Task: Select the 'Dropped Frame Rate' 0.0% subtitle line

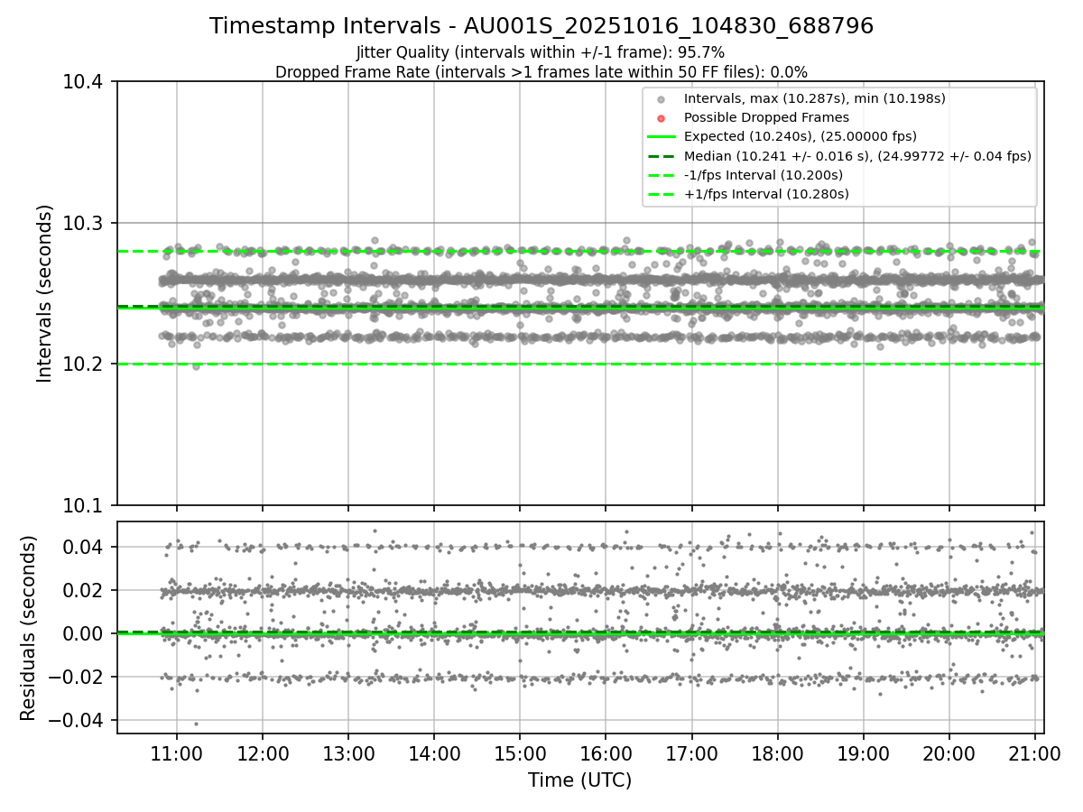Action: (x=541, y=71)
